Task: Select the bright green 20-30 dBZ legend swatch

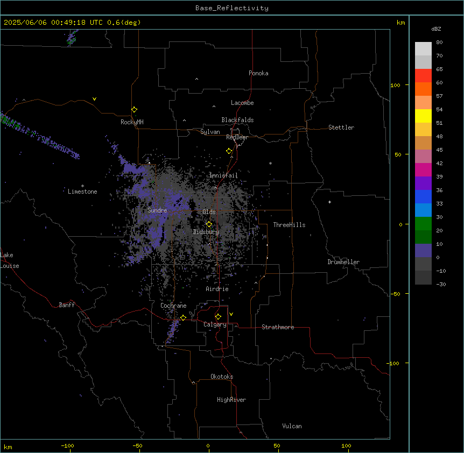Action: click(423, 224)
